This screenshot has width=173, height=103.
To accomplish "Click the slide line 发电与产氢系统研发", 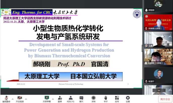I will click(x=68, y=36).
